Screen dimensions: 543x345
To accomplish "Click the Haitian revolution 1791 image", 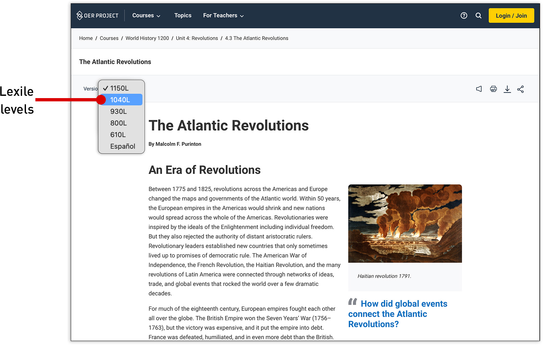I will click(405, 224).
